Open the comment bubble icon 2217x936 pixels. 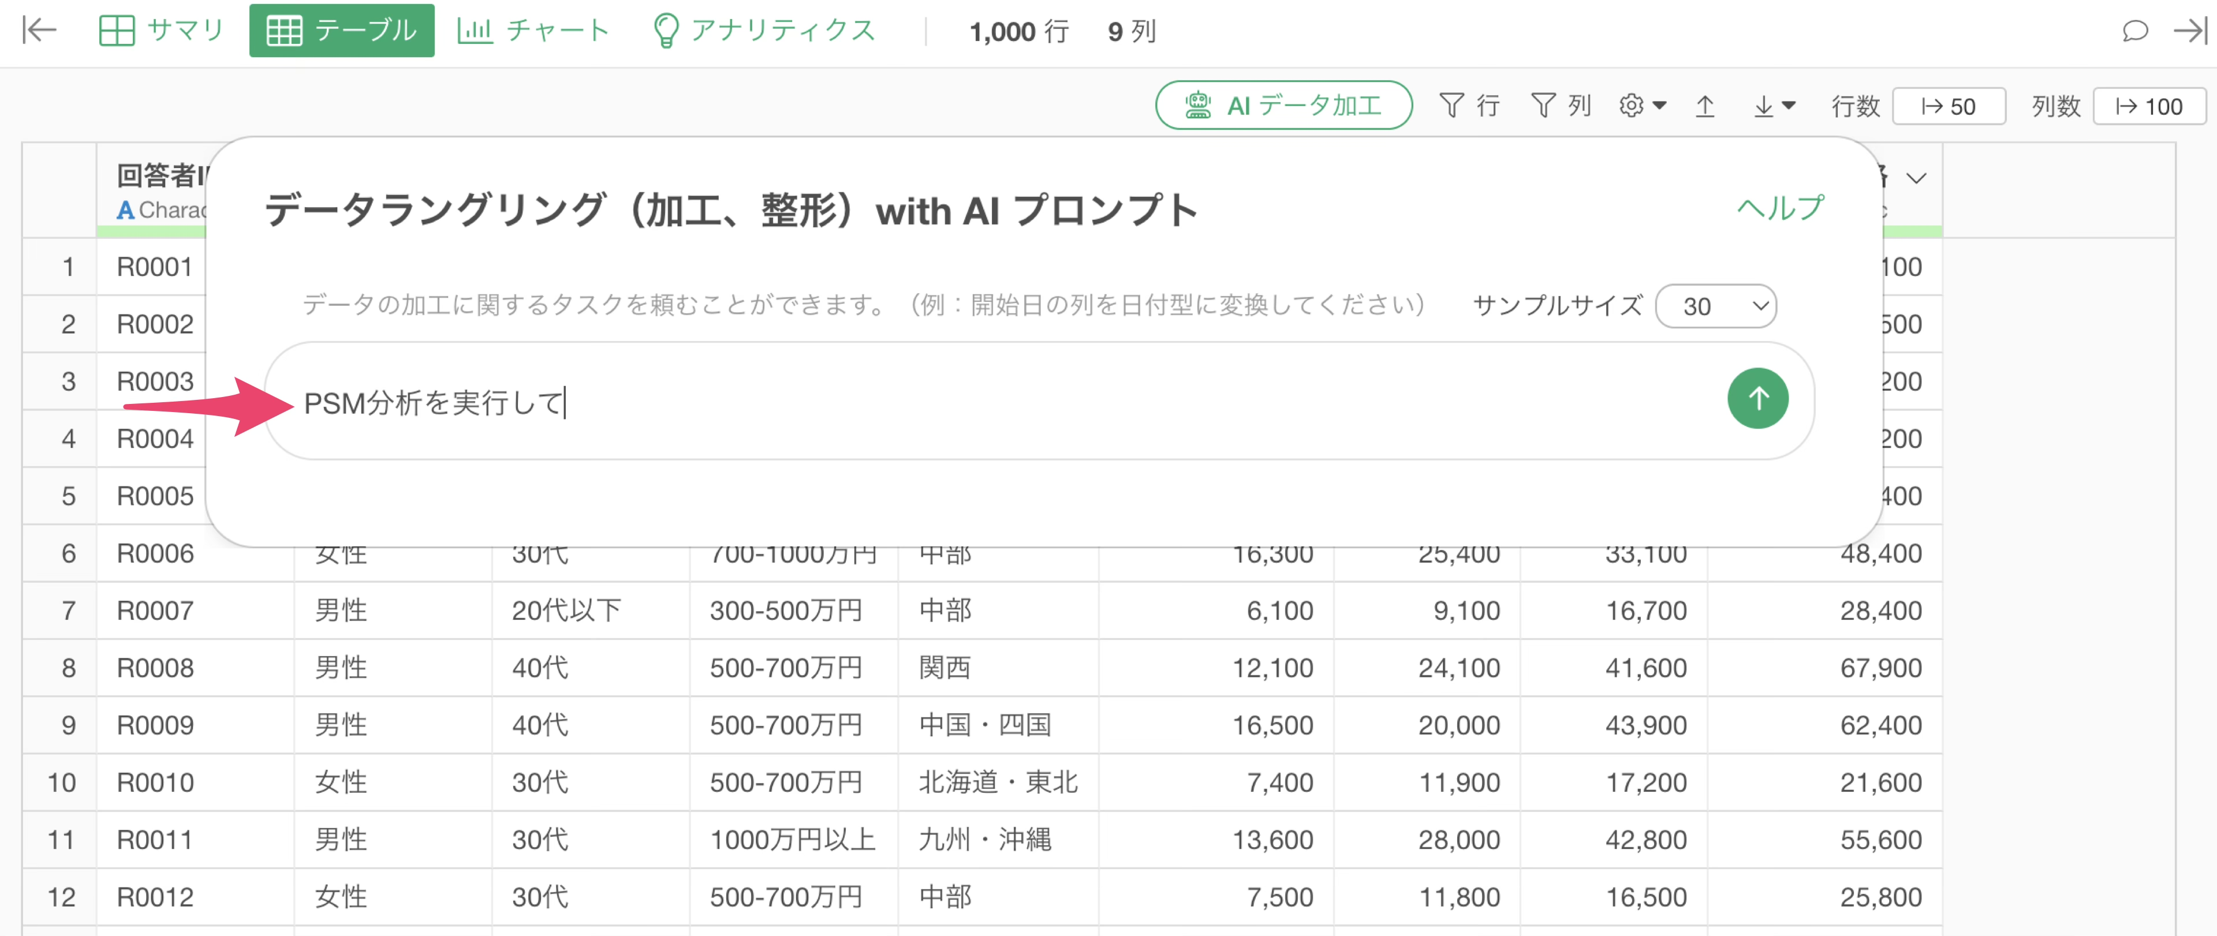(2134, 31)
